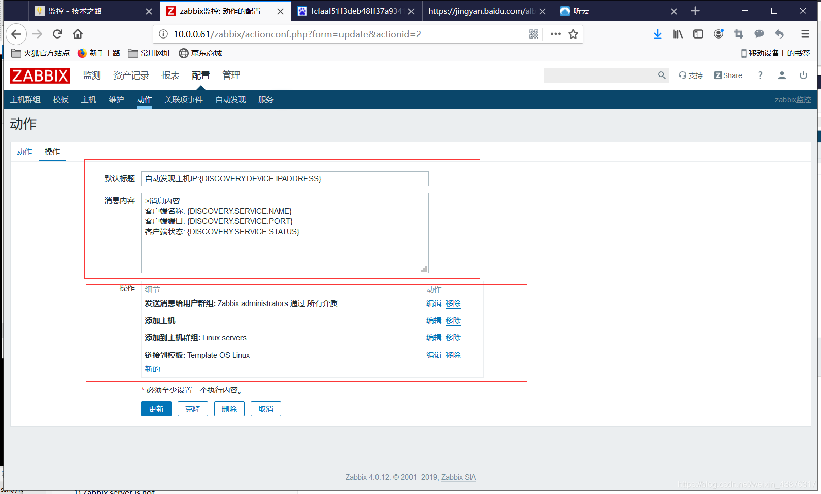
Task: Open Zabbix help question mark
Action: click(x=760, y=75)
